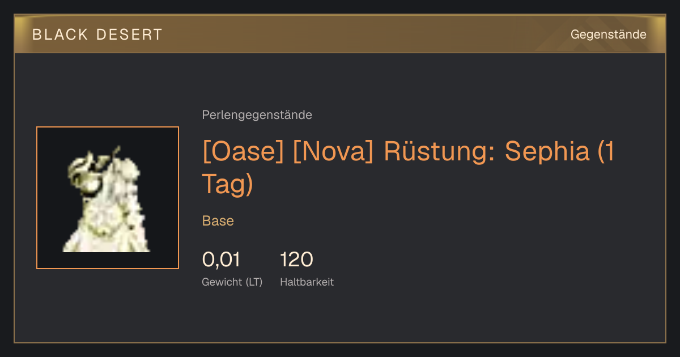Select the Base grade label
Screen dimensions: 680x357
[x=218, y=221]
